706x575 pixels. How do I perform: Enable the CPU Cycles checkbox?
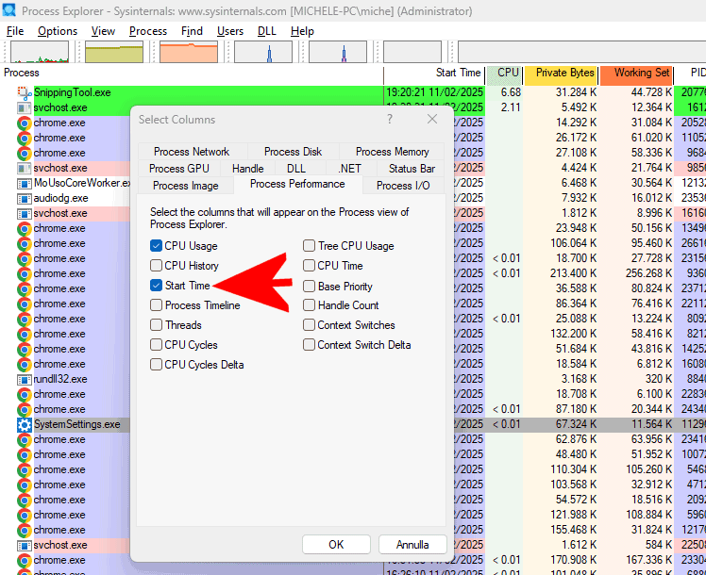click(x=156, y=344)
